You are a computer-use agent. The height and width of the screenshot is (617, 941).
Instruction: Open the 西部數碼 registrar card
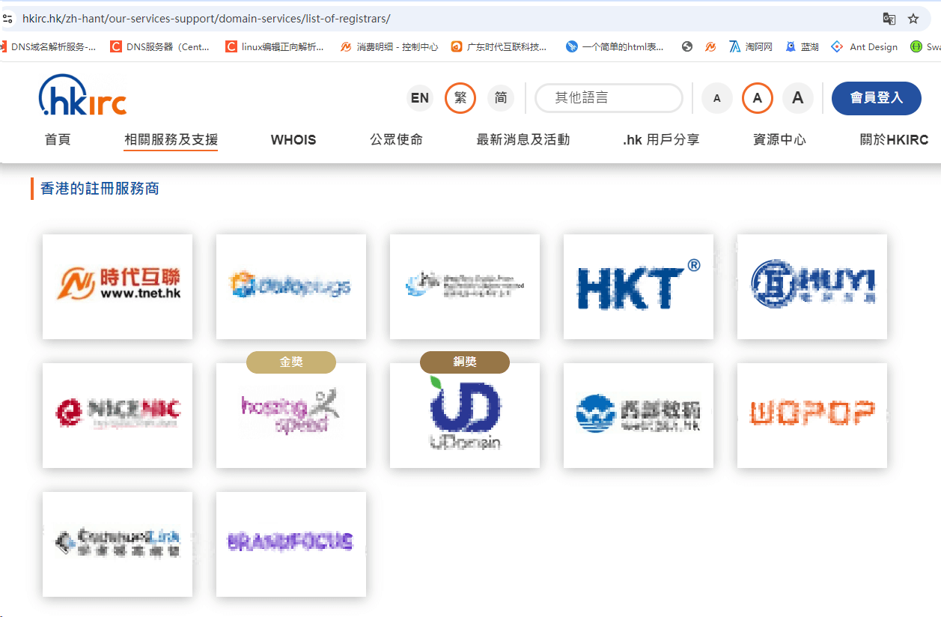pyautogui.click(x=639, y=416)
